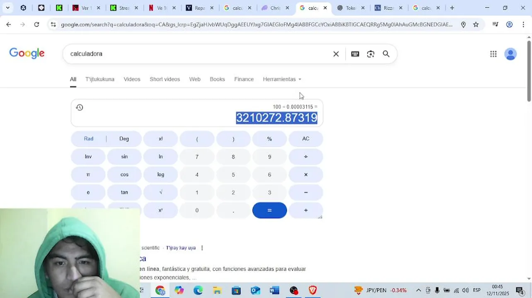Switch to the Videos tab
532x298 pixels.
[132, 79]
